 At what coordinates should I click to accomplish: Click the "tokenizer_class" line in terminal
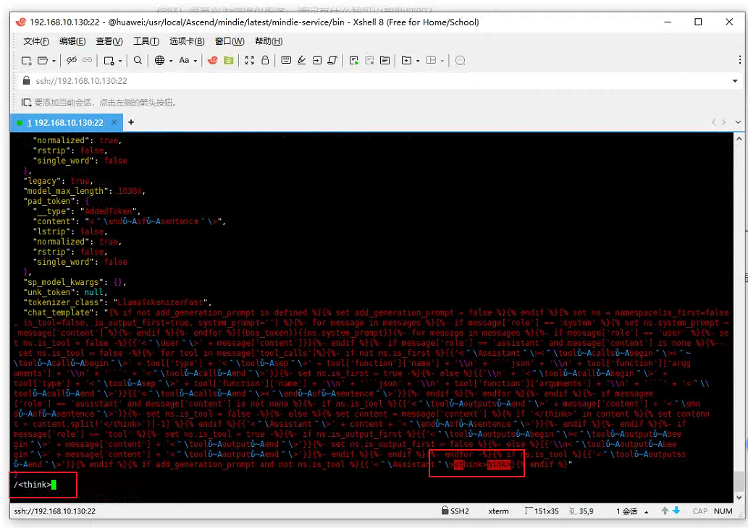(x=117, y=302)
